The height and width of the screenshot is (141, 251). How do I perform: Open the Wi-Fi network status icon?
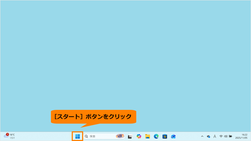coord(221,136)
